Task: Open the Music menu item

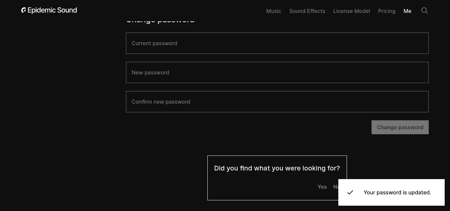Action: pyautogui.click(x=274, y=11)
